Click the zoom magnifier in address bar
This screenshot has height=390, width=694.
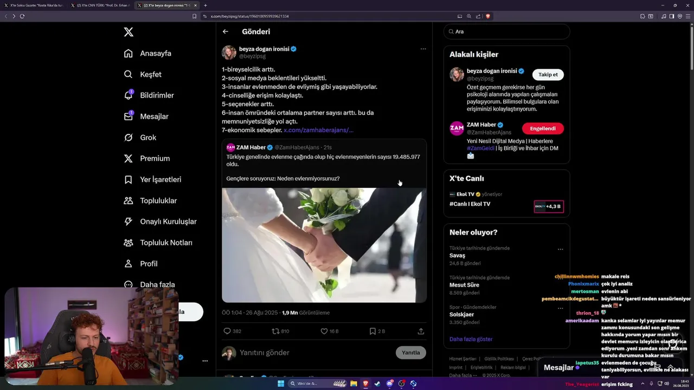coord(469,16)
